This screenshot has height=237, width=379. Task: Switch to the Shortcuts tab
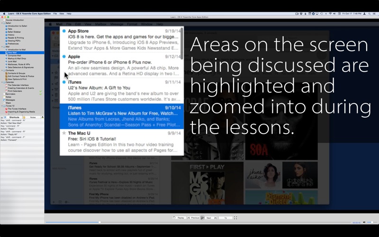14,117
